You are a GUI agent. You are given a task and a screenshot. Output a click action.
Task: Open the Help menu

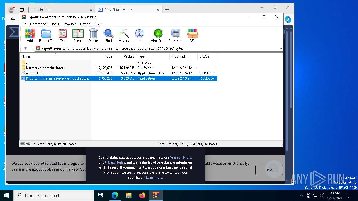coord(99,24)
